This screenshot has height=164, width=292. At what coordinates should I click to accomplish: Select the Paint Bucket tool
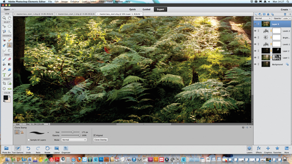[4, 64]
